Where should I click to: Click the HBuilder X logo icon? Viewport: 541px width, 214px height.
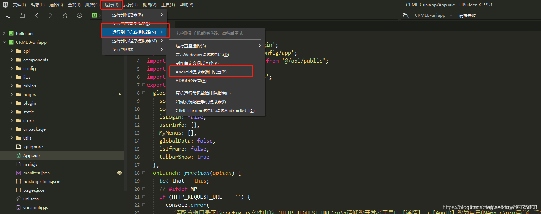6,5
